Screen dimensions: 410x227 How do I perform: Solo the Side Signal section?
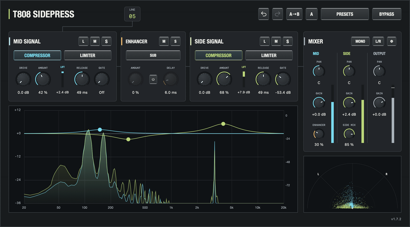coord(288,41)
